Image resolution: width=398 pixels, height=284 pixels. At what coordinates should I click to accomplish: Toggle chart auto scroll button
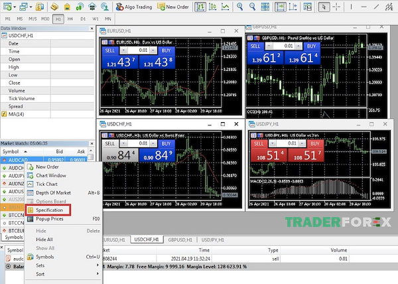tap(280, 7)
